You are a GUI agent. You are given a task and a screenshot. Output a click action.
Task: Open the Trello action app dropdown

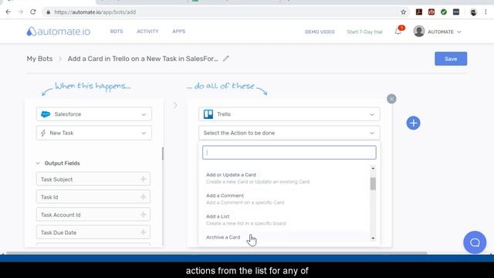click(x=289, y=114)
